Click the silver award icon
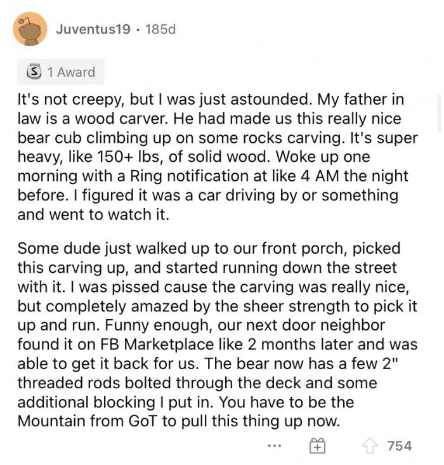The height and width of the screenshot is (465, 444). pos(34,72)
